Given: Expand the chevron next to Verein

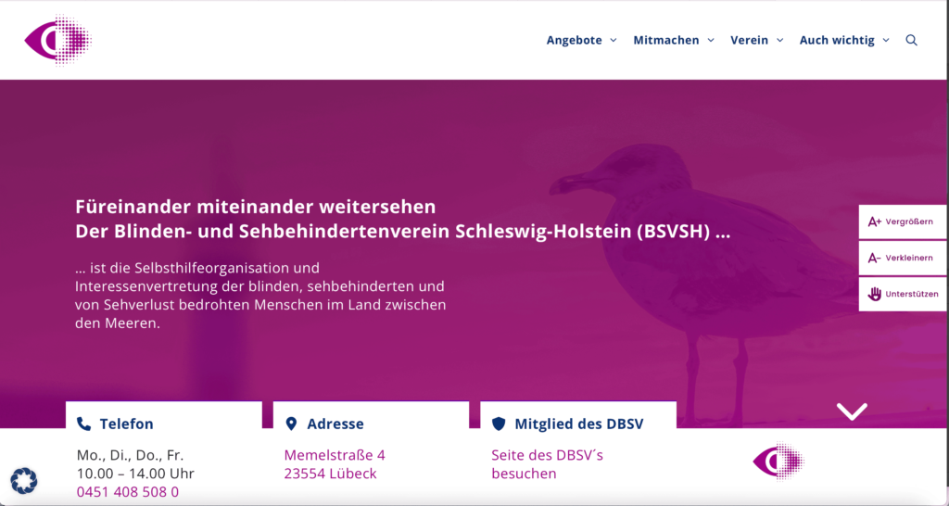Looking at the screenshot, I should tap(780, 40).
